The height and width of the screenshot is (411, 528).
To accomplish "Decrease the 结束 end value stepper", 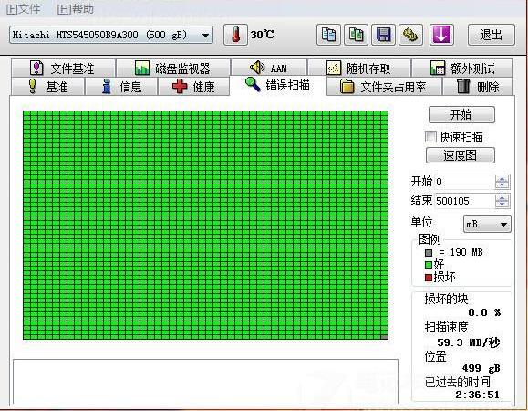I will [502, 205].
